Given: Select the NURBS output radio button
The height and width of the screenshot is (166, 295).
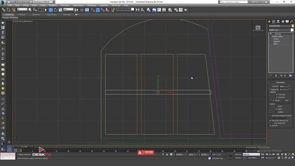Looking at the screenshot, I should pos(276,112).
